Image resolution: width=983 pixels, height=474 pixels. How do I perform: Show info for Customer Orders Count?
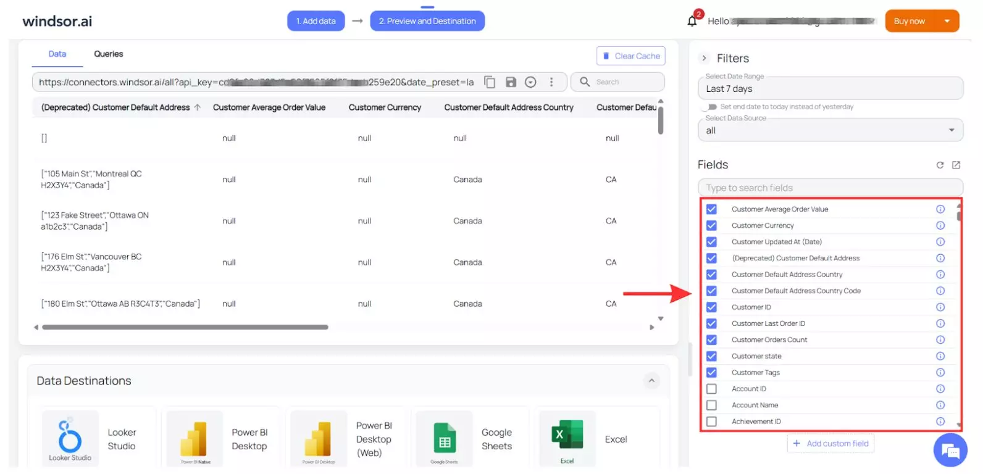click(940, 340)
